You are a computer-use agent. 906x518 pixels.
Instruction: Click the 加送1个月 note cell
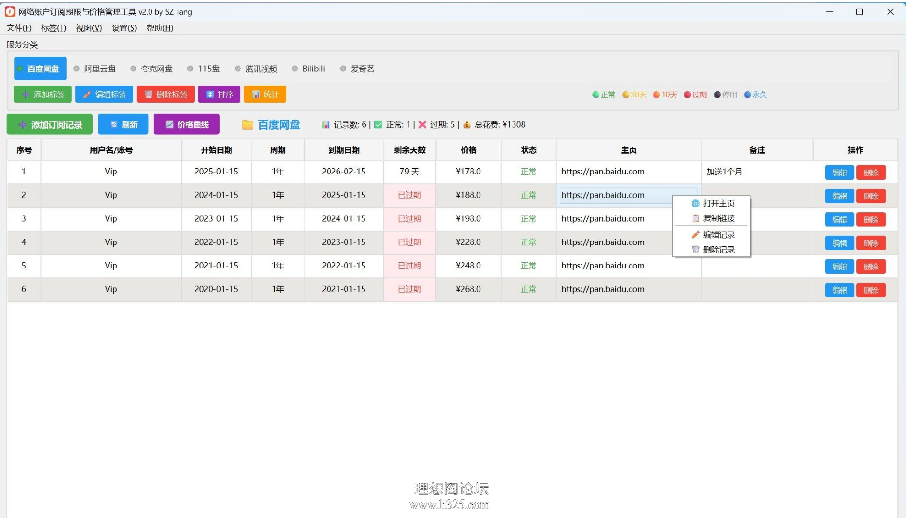(757, 172)
